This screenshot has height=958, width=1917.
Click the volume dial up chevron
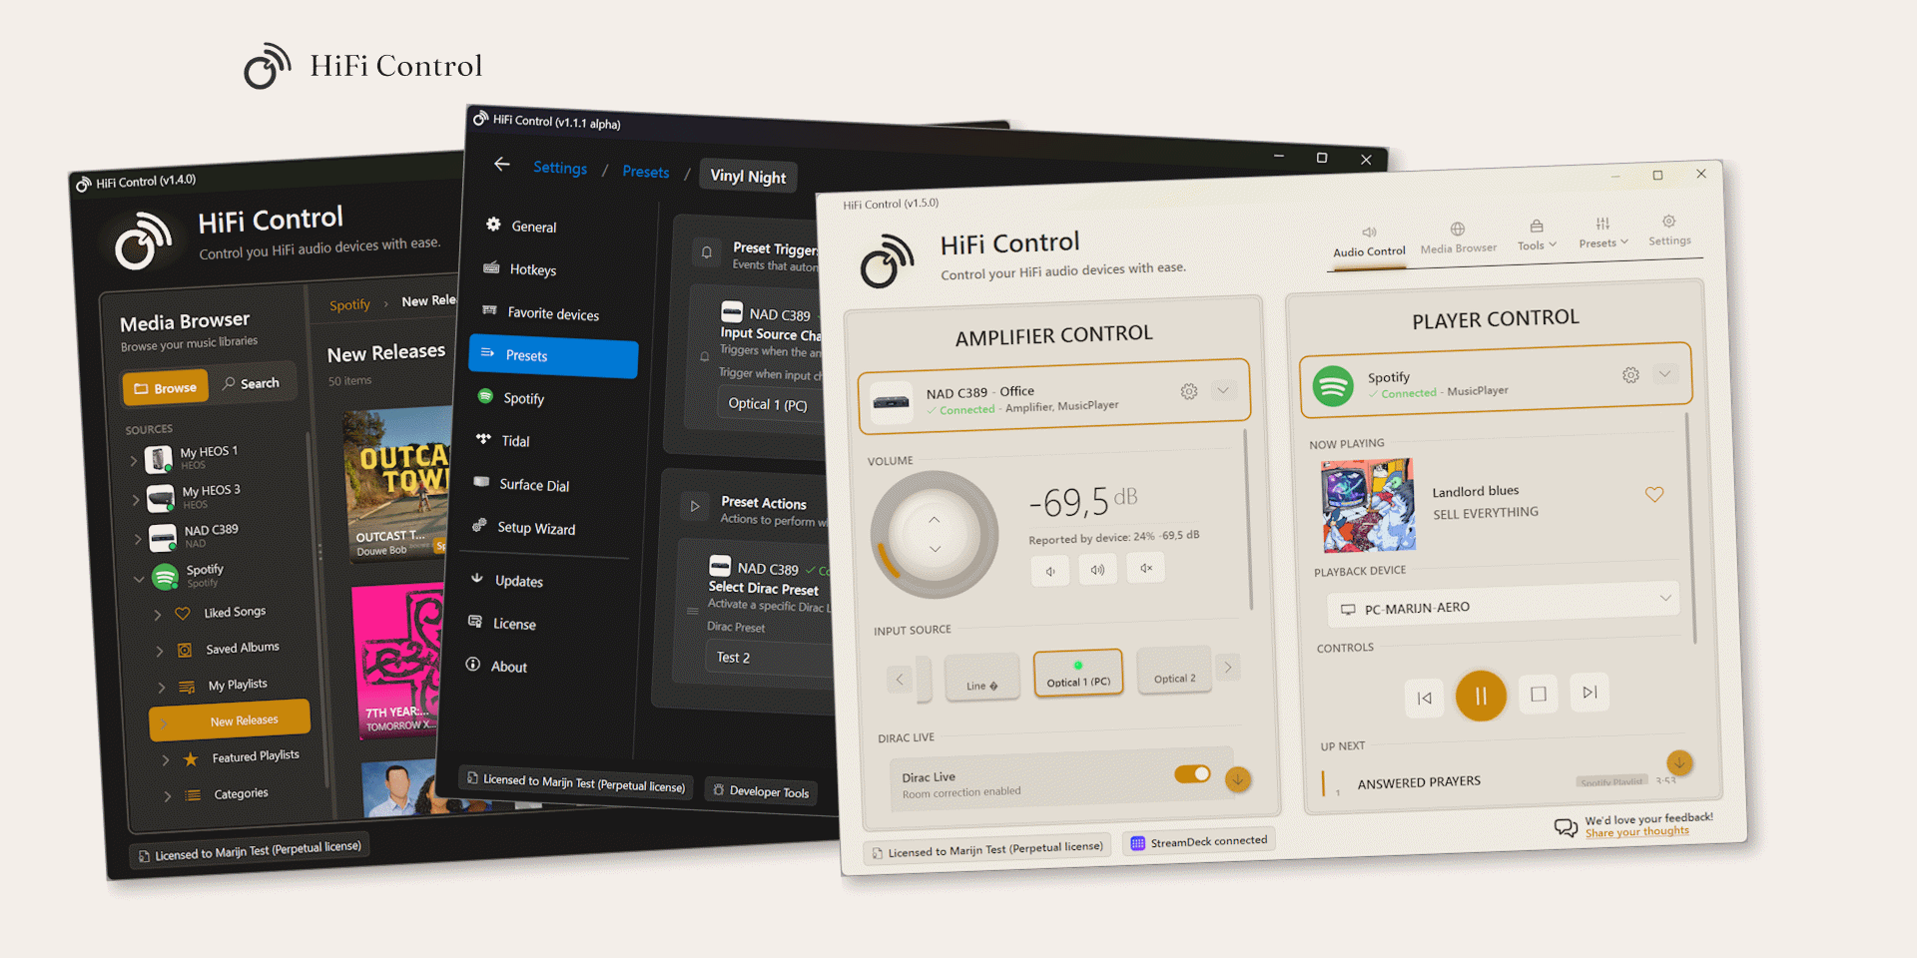(934, 520)
